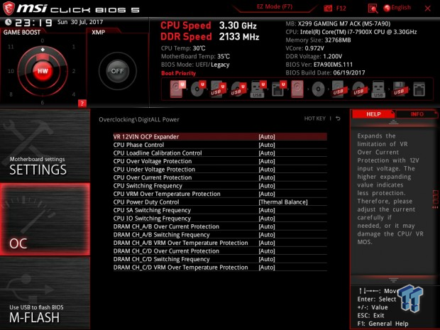This screenshot has height=330, width=440.
Task: Close the BIOS with the X button
Action: click(x=428, y=9)
